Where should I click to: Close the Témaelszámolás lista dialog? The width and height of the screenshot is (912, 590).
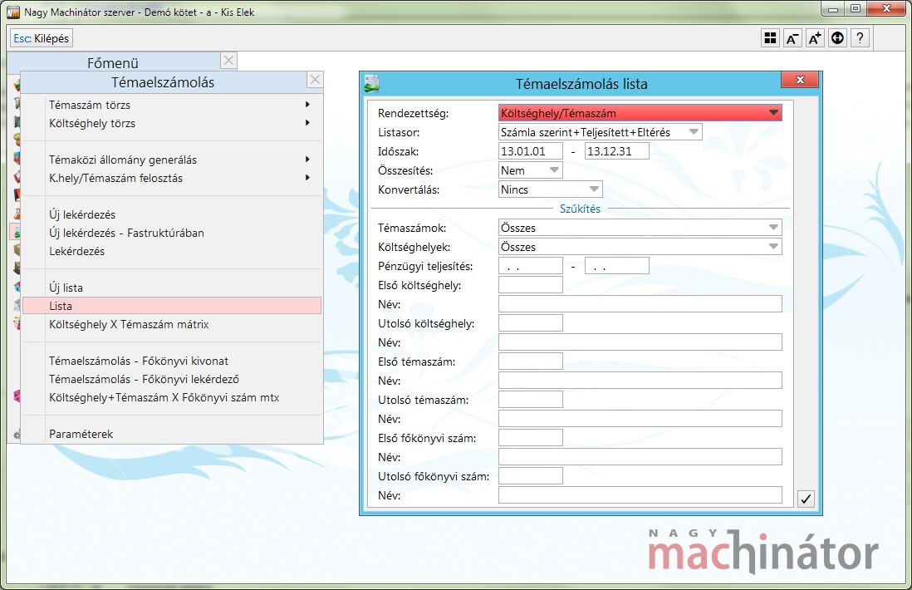pos(800,80)
